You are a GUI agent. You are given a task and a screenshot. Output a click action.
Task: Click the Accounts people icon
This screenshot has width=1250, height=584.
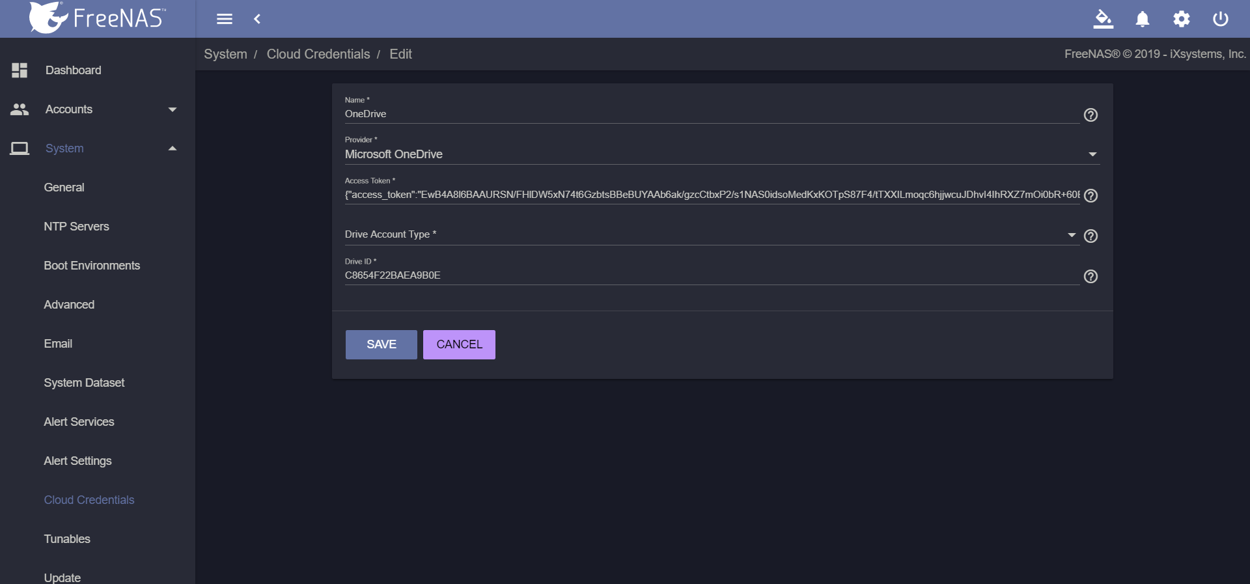20,109
